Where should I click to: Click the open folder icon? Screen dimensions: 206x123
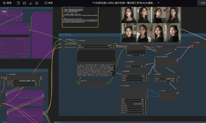point(24,3)
